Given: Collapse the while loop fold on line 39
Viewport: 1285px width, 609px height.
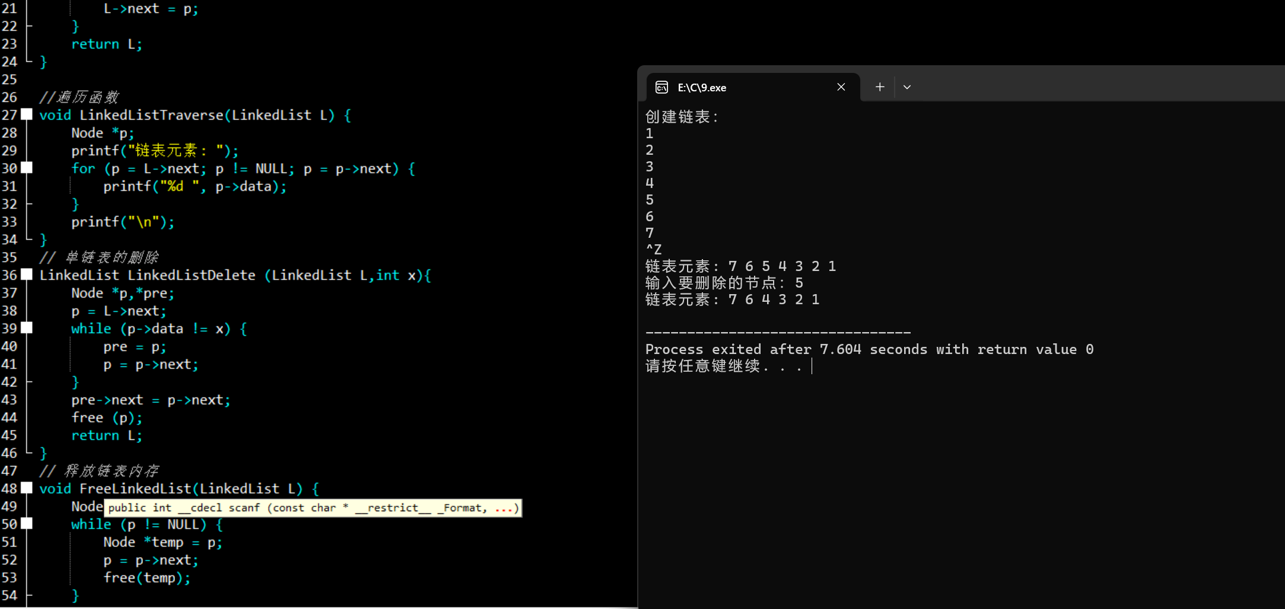Looking at the screenshot, I should click(27, 328).
